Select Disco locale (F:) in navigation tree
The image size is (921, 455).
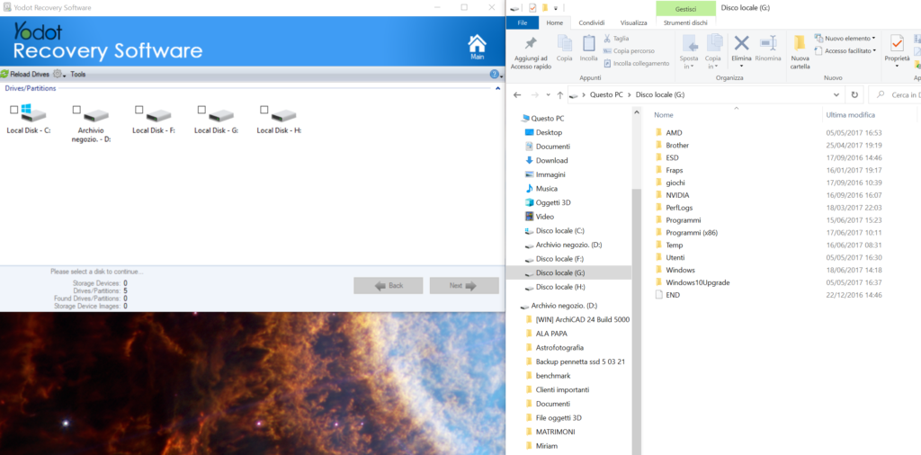pyautogui.click(x=559, y=258)
